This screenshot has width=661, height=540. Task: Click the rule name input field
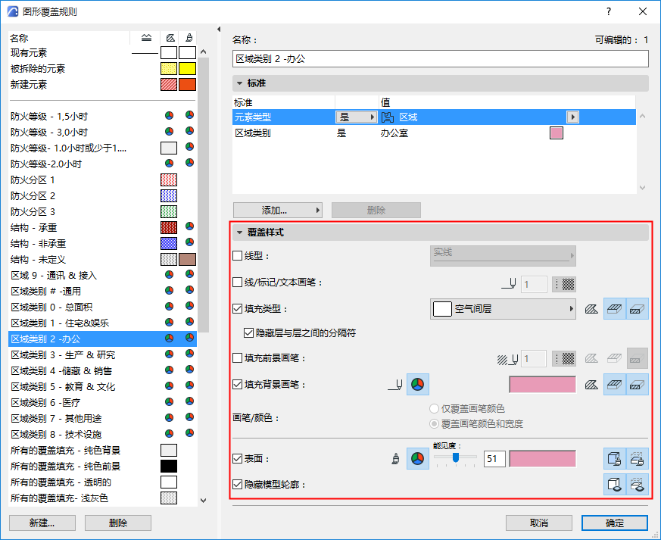(x=440, y=58)
